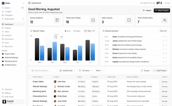Click the Search projects input field

44,71
